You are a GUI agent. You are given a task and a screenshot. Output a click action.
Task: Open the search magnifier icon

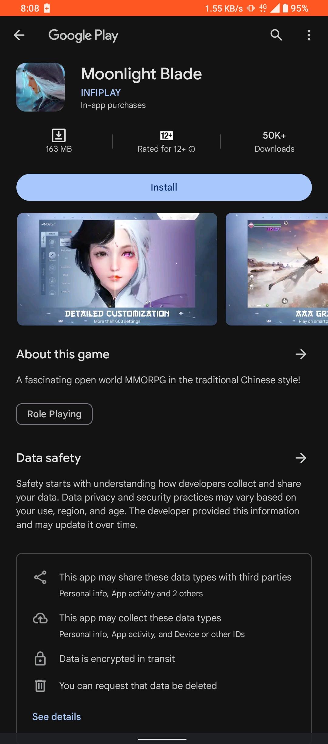click(276, 35)
